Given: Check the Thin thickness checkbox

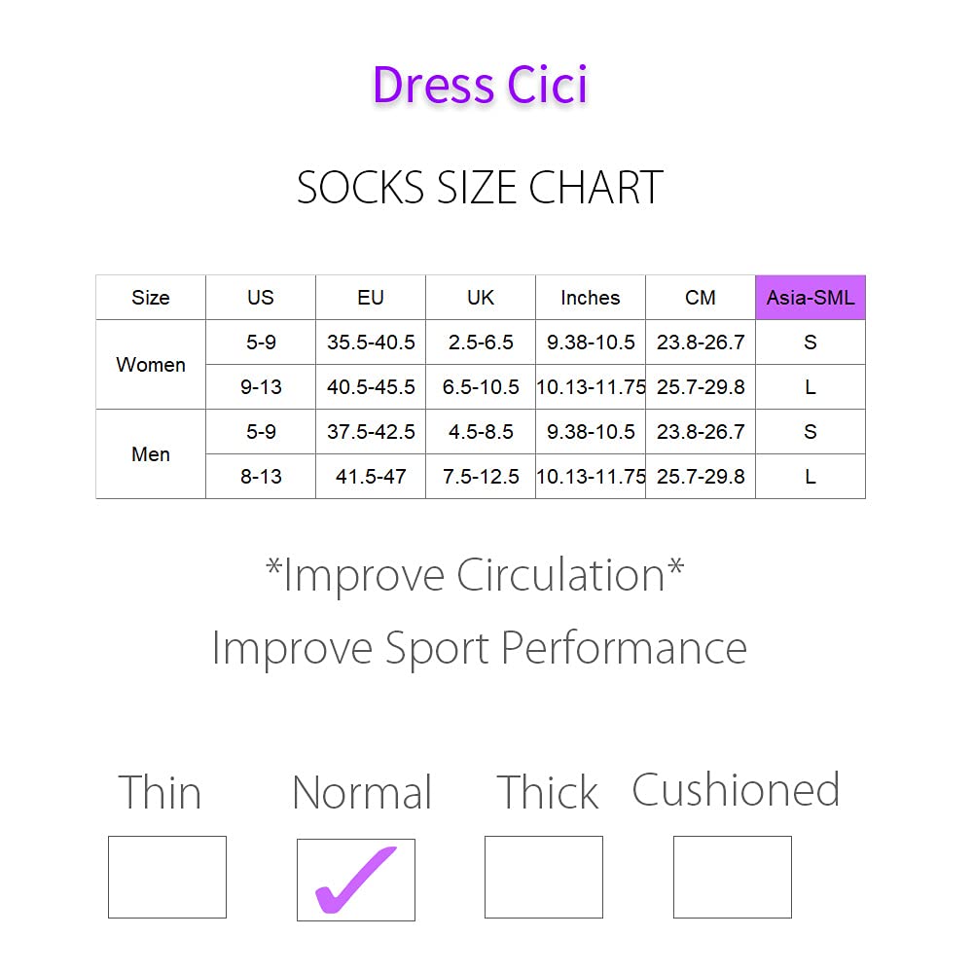Looking at the screenshot, I should [166, 877].
